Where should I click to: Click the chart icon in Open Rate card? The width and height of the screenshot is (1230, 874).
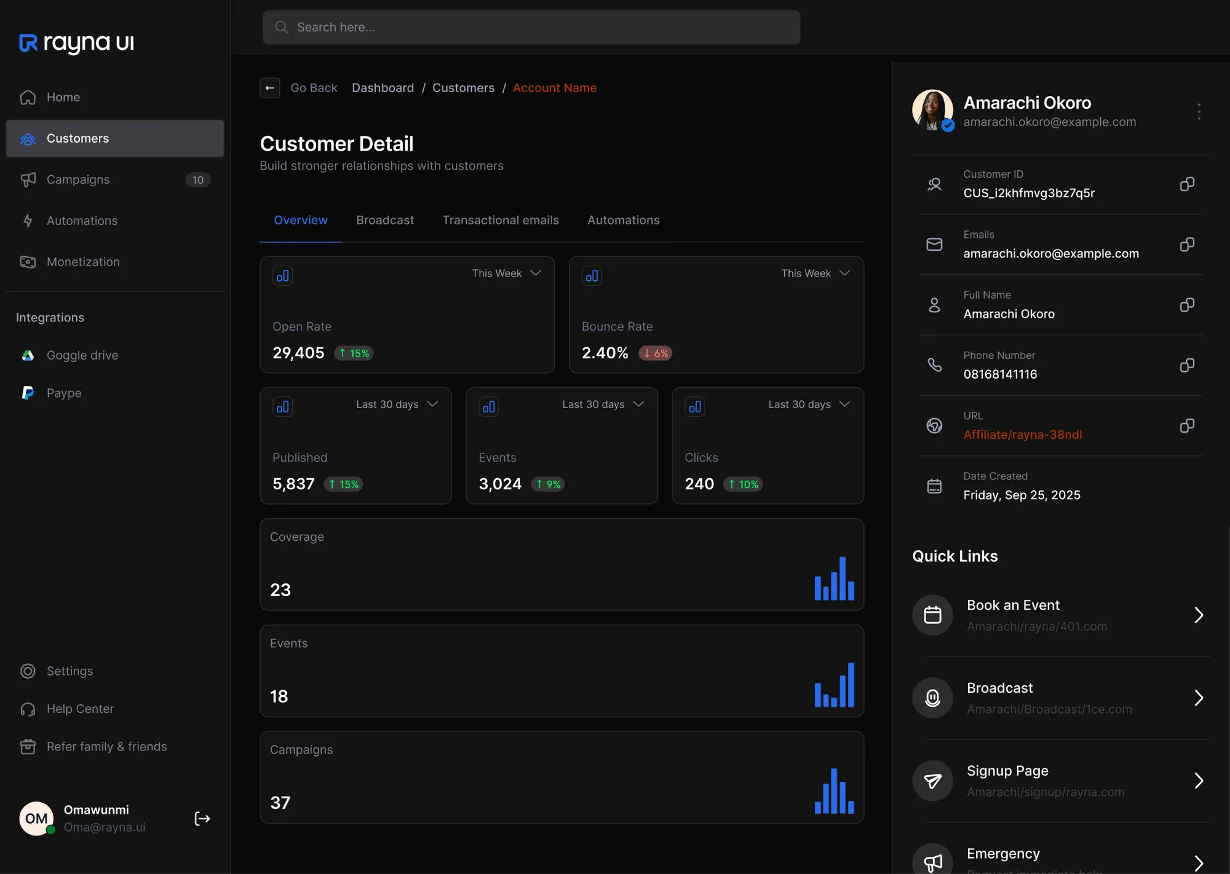(x=283, y=276)
